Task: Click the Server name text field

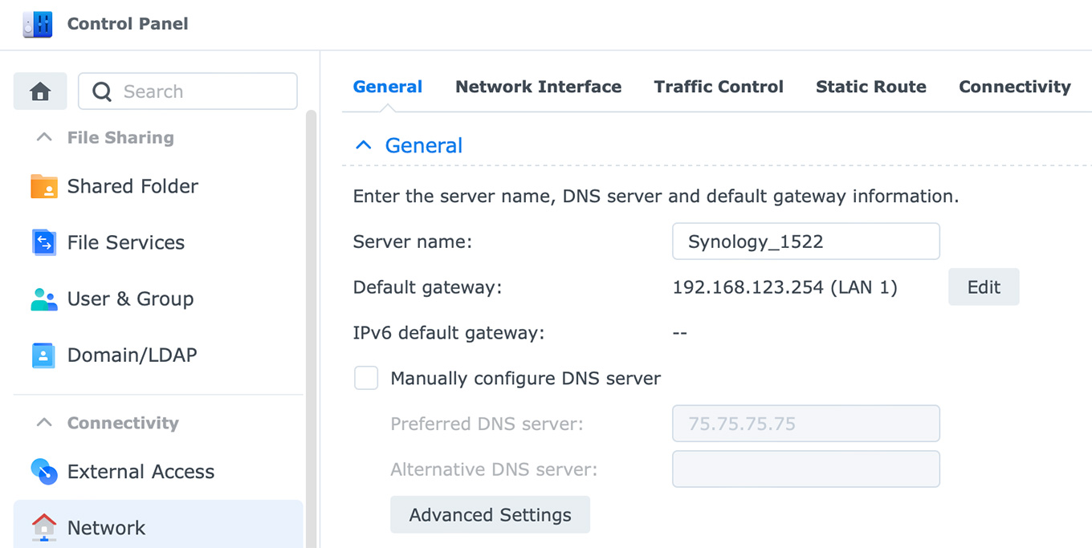Action: tap(805, 242)
